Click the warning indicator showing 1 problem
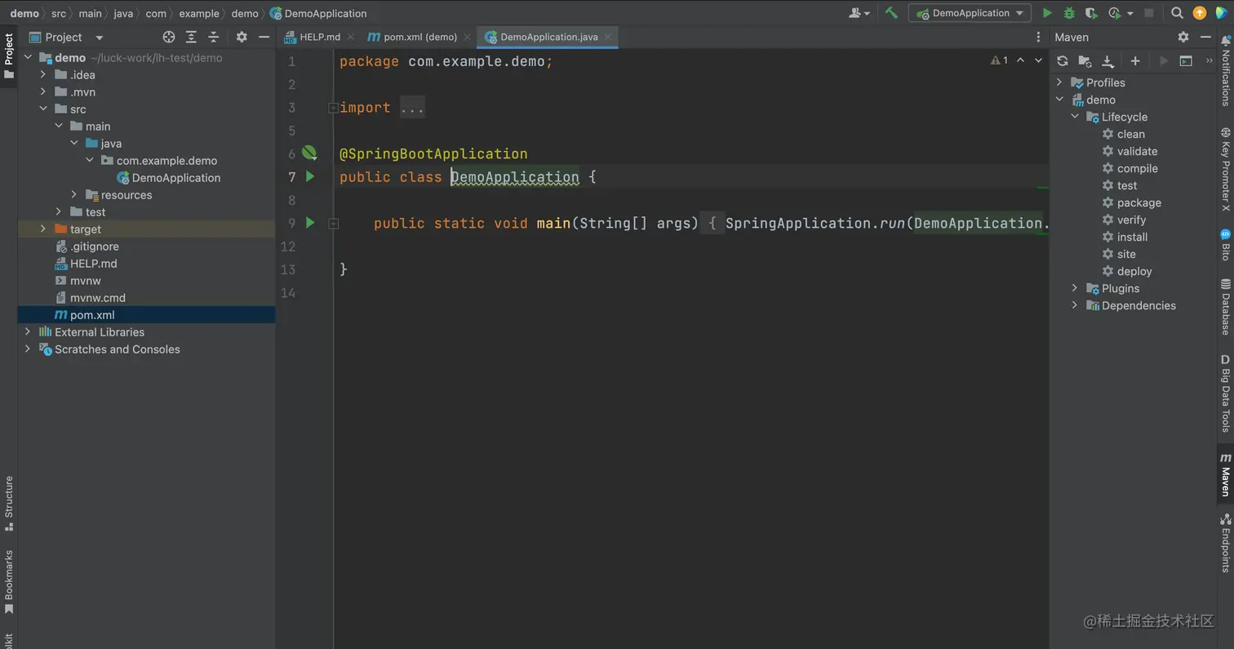This screenshot has width=1234, height=649. (999, 60)
